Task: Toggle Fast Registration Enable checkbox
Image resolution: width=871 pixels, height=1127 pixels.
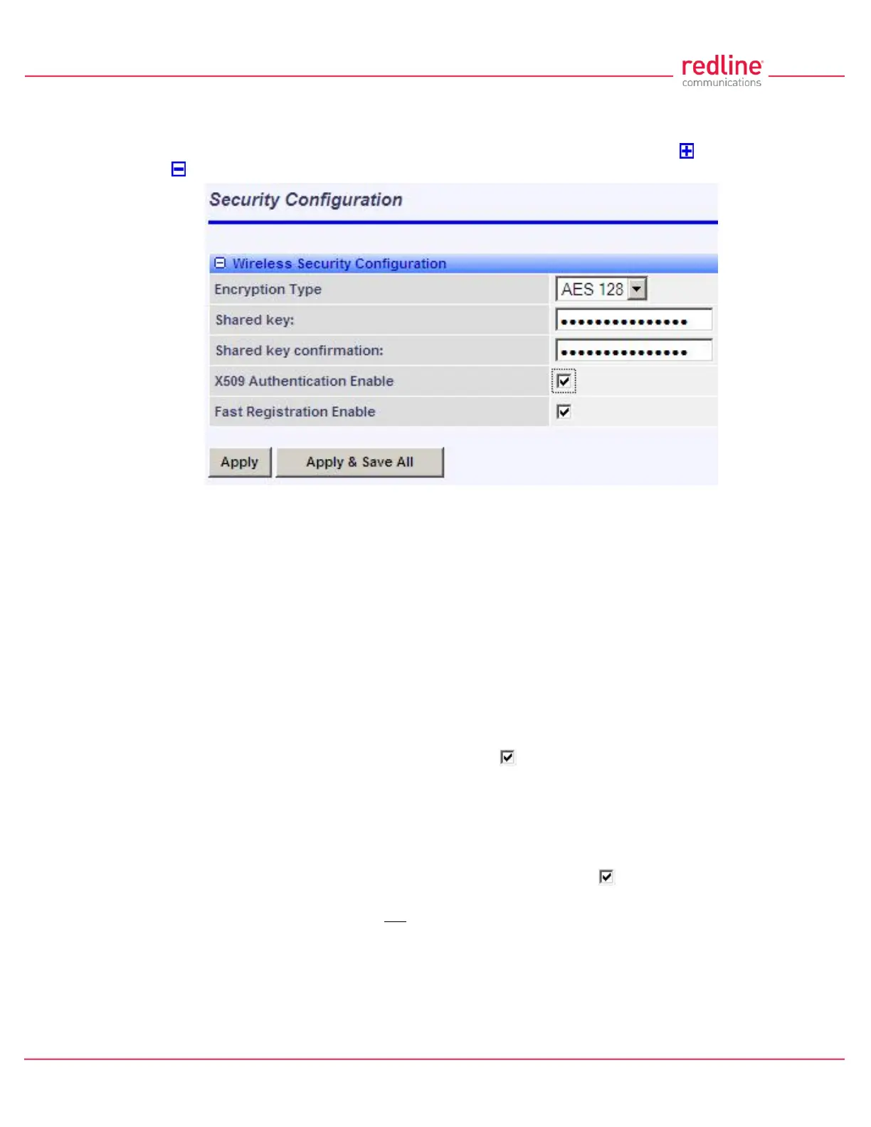Action: [564, 412]
